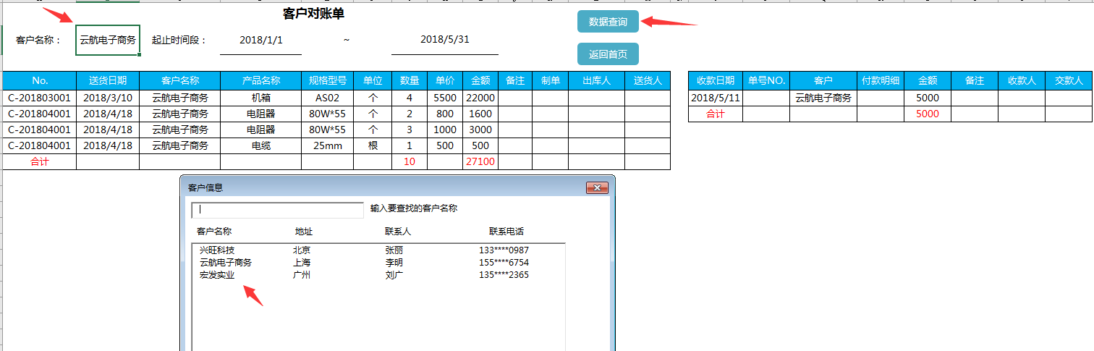Select total amount 27100
This screenshot has width=1094, height=351.
click(480, 161)
